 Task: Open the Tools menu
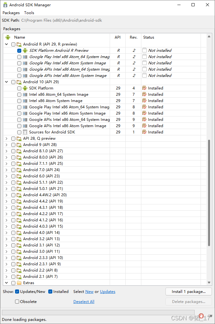coord(29,13)
